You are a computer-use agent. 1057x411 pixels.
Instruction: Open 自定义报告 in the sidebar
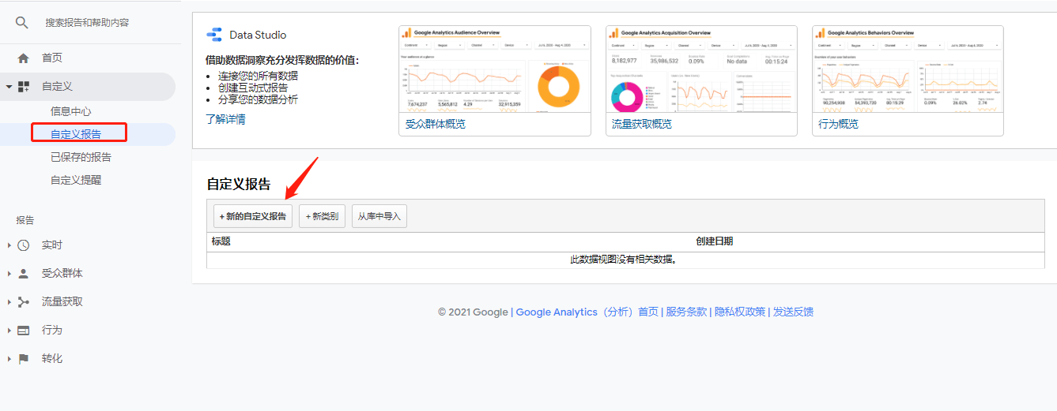tap(76, 134)
